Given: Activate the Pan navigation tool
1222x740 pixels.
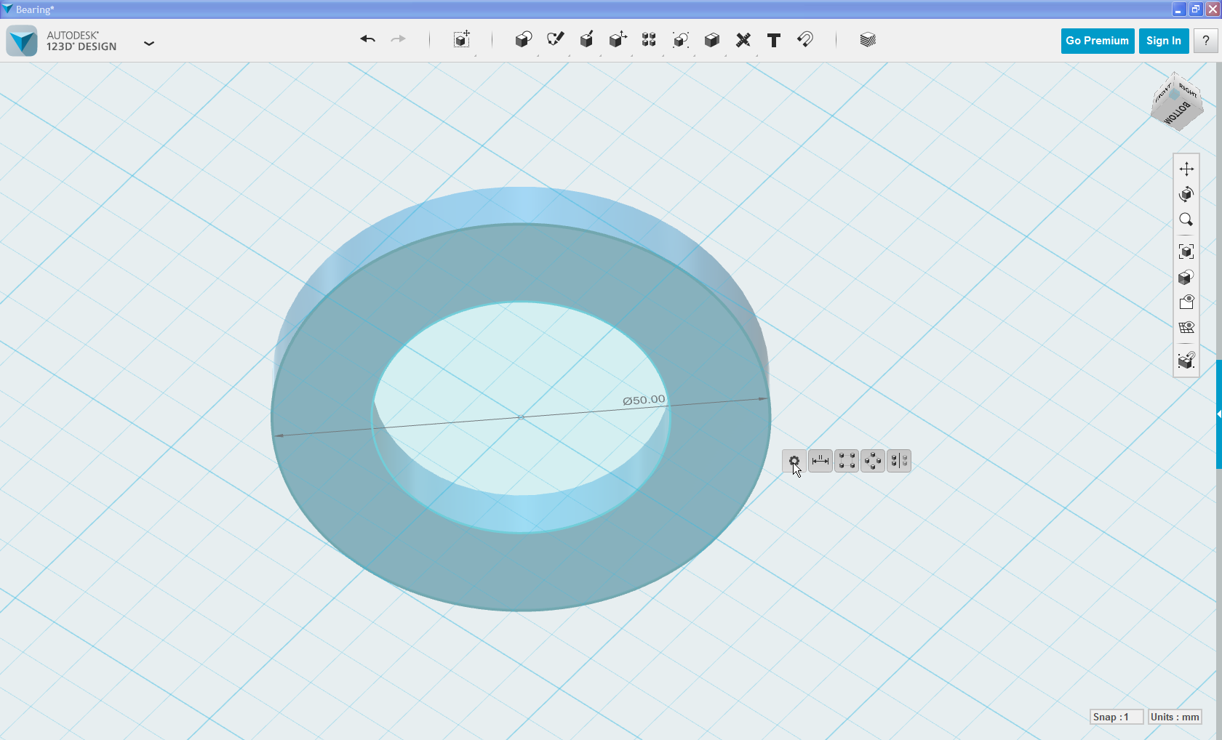Looking at the screenshot, I should pos(1186,169).
